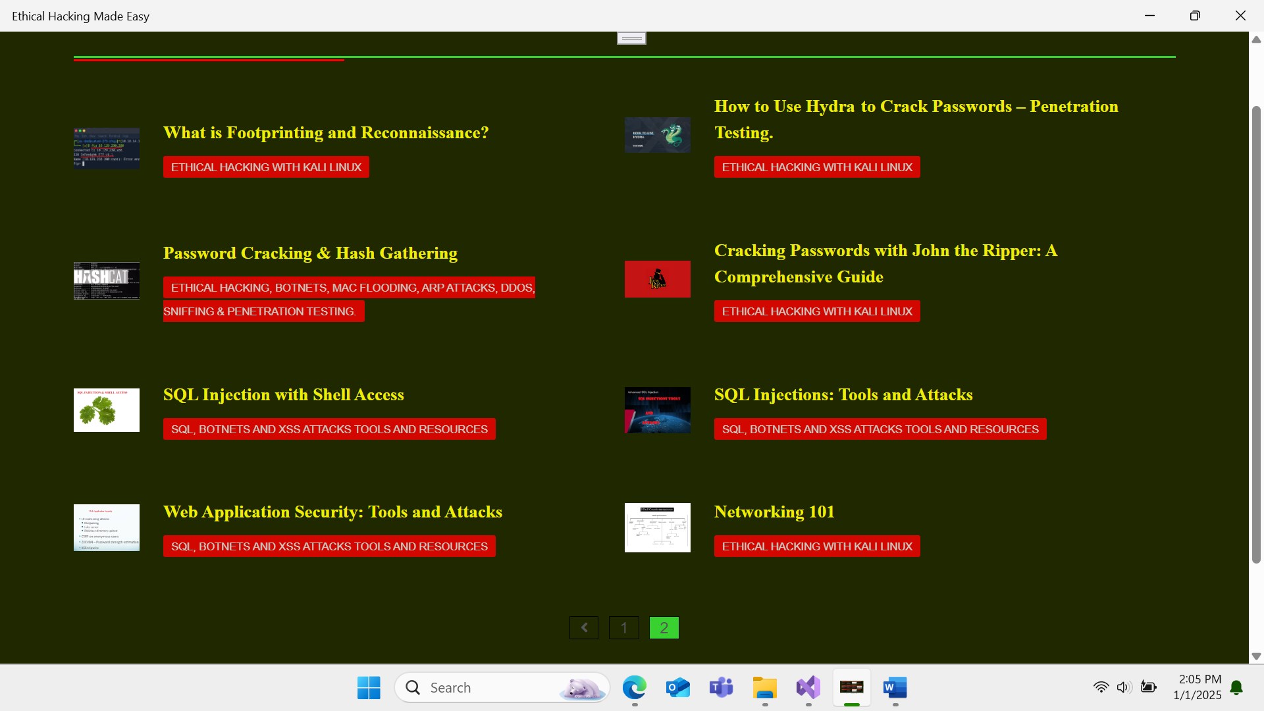Open Word from the taskbar
Screen dimensions: 1264x711
(895, 688)
